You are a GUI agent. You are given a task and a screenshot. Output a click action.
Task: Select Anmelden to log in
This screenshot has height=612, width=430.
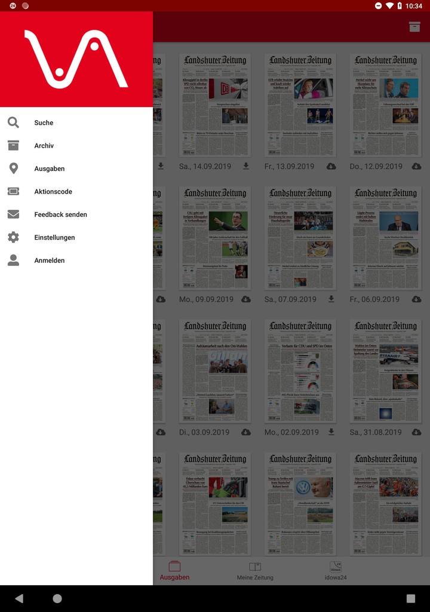tap(76, 261)
